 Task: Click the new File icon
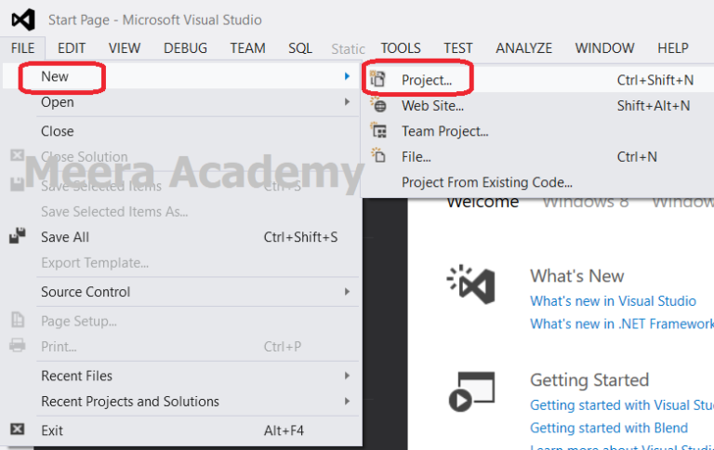[x=378, y=156]
